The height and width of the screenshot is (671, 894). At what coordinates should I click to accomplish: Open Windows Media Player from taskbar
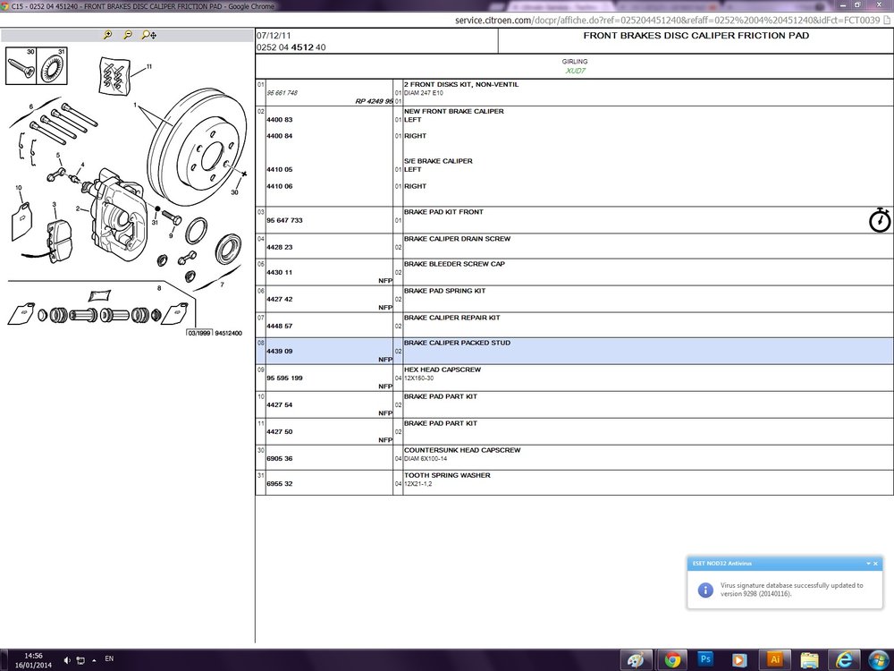(739, 659)
